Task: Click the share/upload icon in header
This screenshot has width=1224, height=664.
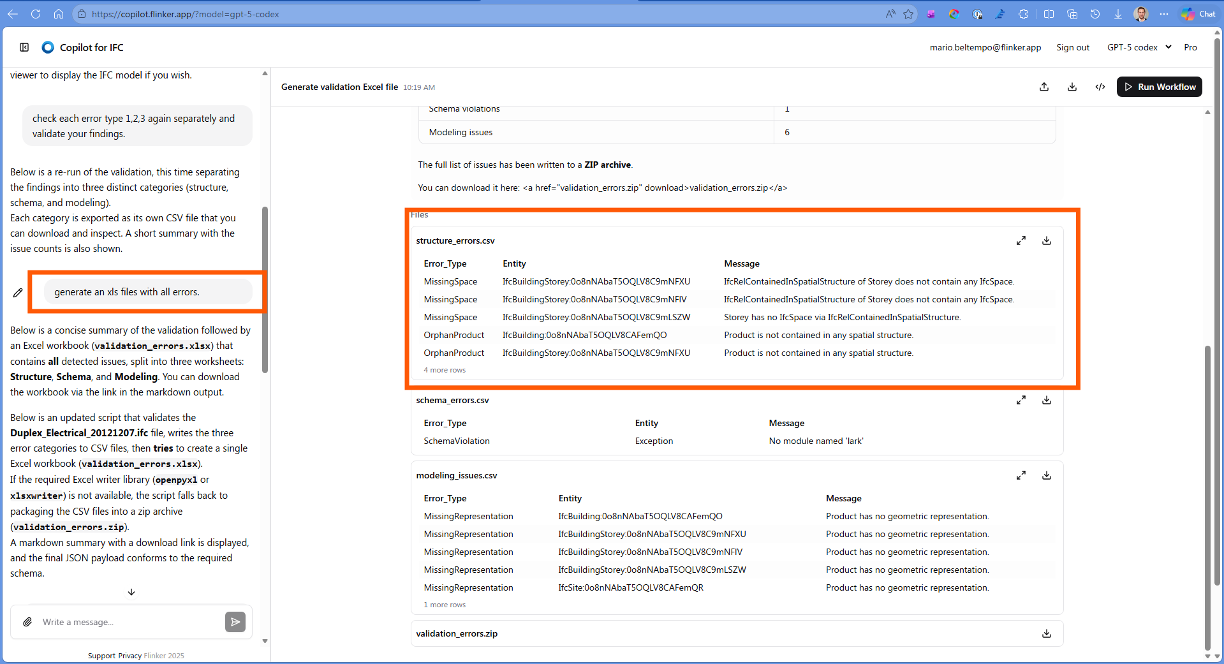Action: pyautogui.click(x=1044, y=87)
